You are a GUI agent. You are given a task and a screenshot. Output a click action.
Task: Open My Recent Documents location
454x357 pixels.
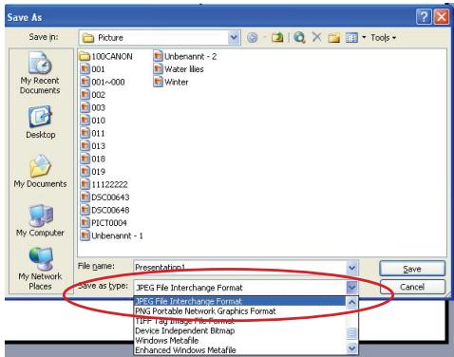(x=40, y=73)
